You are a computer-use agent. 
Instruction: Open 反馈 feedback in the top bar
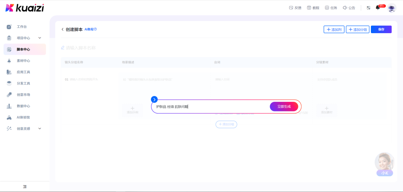click(295, 8)
